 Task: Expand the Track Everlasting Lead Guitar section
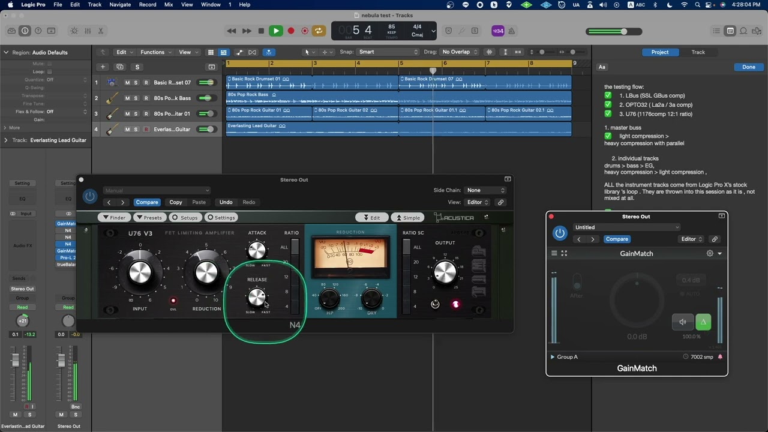[6, 140]
